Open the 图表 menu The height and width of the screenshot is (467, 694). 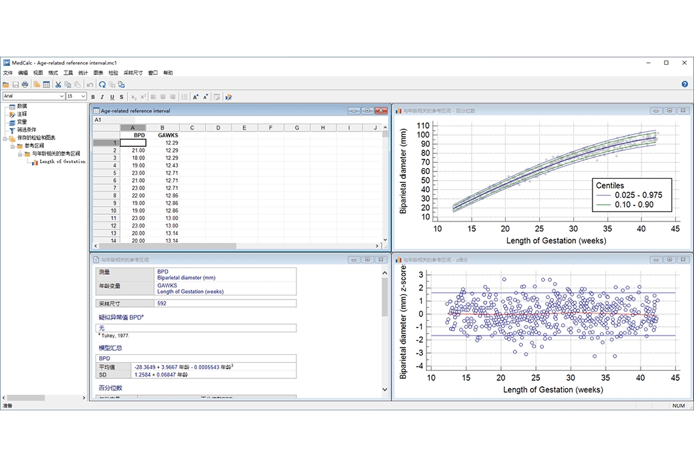(98, 73)
